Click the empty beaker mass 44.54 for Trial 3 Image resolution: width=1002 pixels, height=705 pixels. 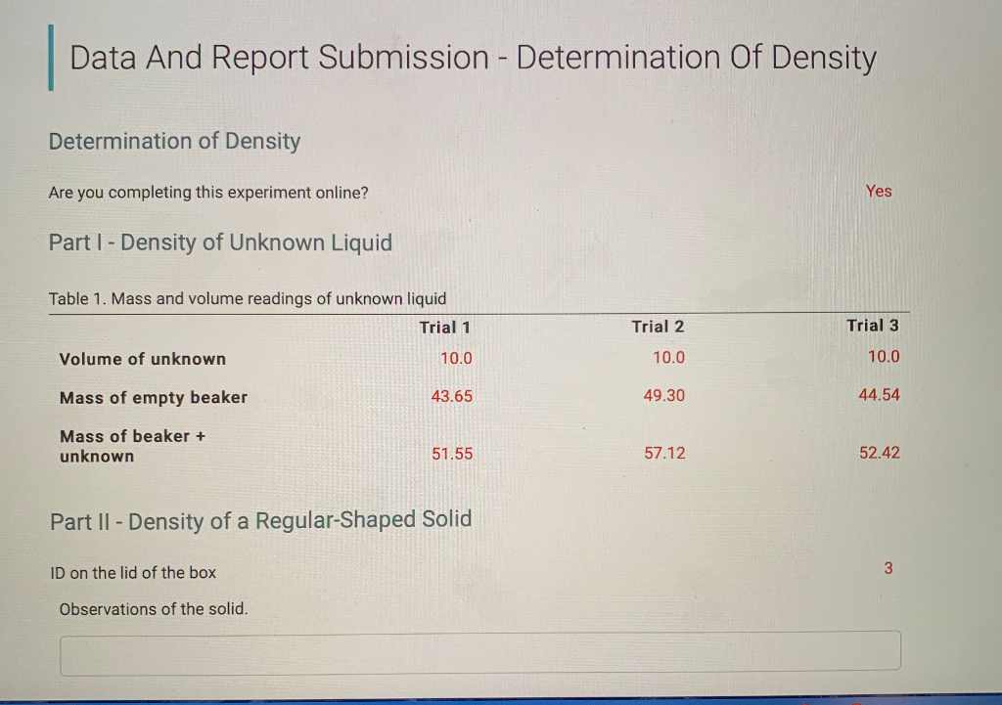coord(879,394)
